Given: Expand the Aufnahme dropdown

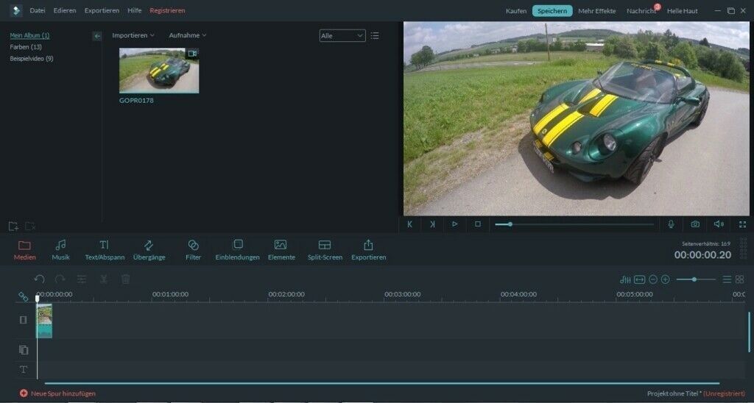Looking at the screenshot, I should point(188,35).
